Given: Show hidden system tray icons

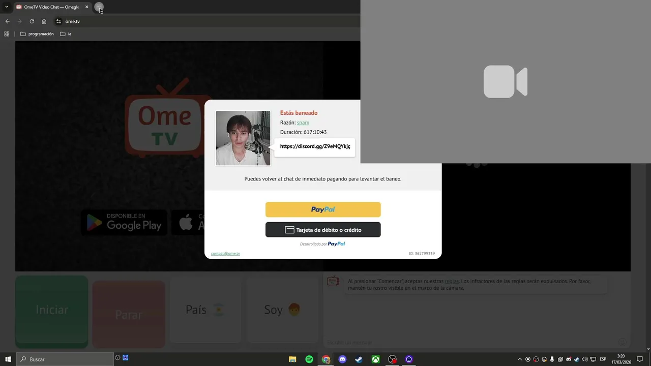Looking at the screenshot, I should coord(519,359).
